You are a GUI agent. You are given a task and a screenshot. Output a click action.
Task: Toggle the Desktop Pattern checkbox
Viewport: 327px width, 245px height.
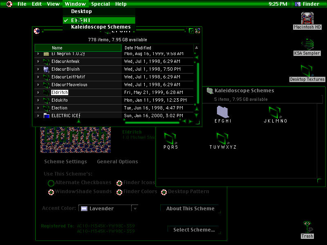[x=164, y=192]
